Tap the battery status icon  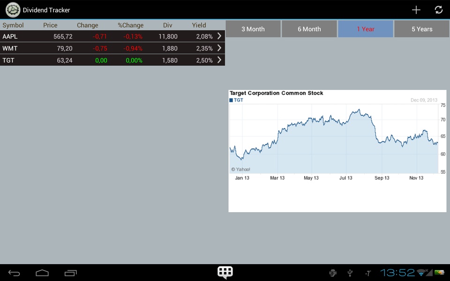pyautogui.click(x=439, y=273)
